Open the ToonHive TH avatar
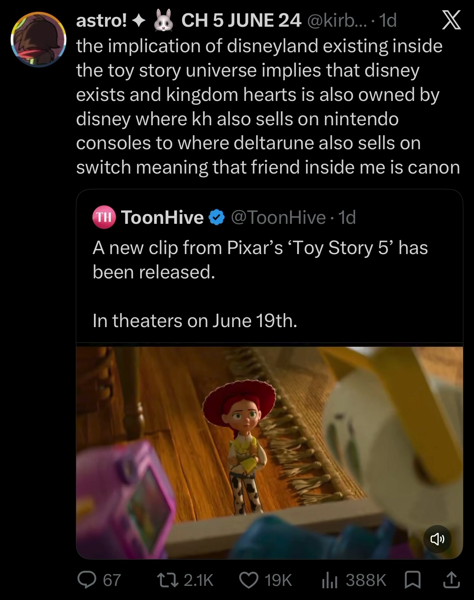 (104, 217)
